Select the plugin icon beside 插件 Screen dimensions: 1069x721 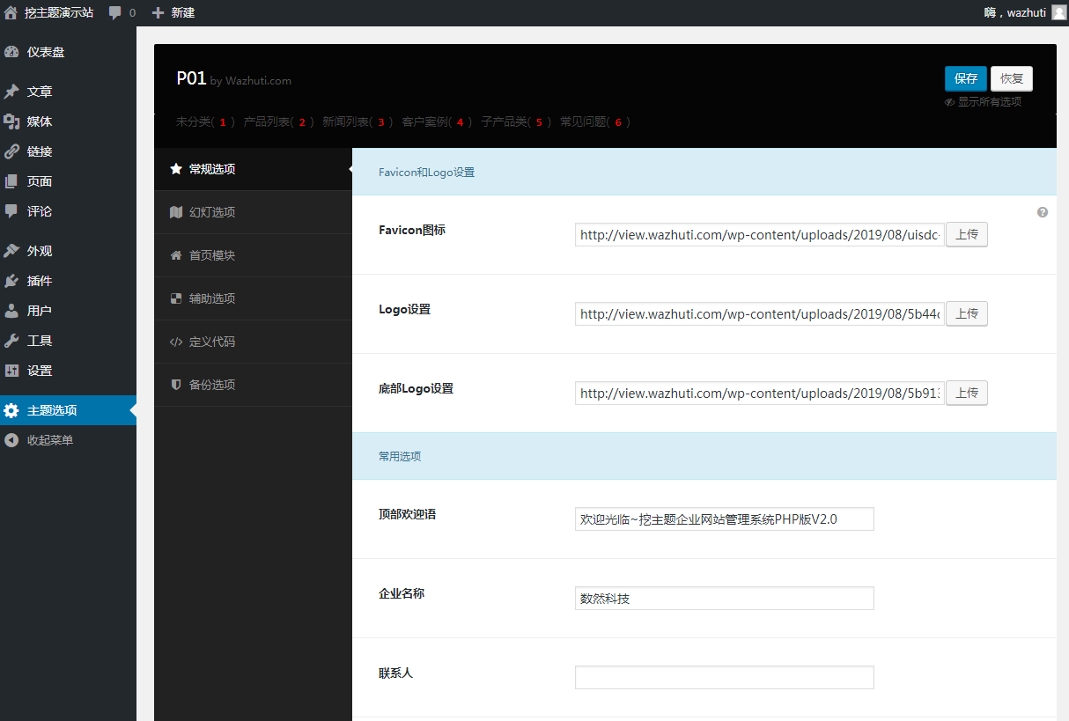[11, 281]
